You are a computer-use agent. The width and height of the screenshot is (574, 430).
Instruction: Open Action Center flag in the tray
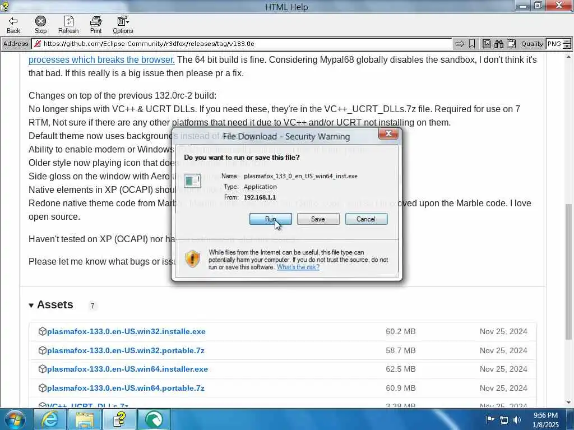coord(490,420)
